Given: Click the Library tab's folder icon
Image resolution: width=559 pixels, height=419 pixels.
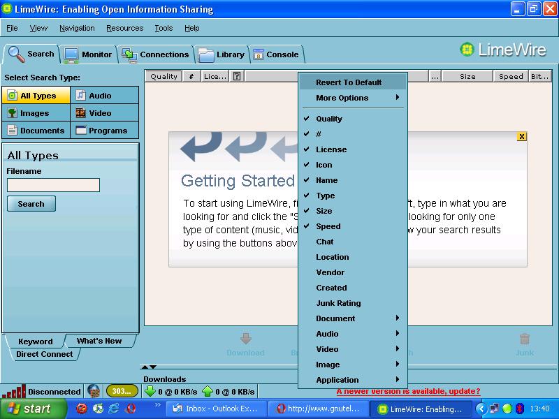Looking at the screenshot, I should click(x=205, y=55).
